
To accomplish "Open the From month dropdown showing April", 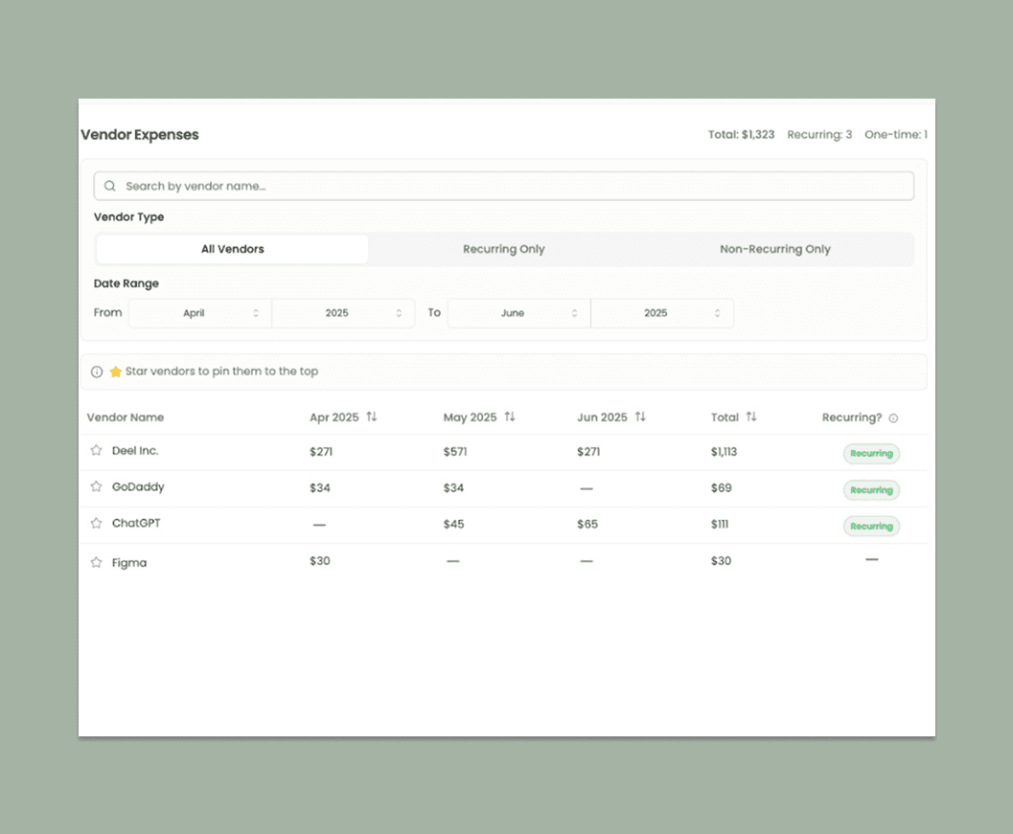I will click(x=199, y=312).
